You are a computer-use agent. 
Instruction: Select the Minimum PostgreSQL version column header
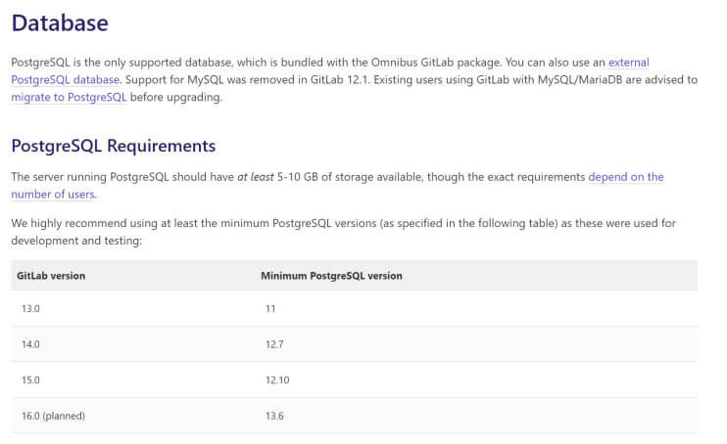click(x=331, y=276)
